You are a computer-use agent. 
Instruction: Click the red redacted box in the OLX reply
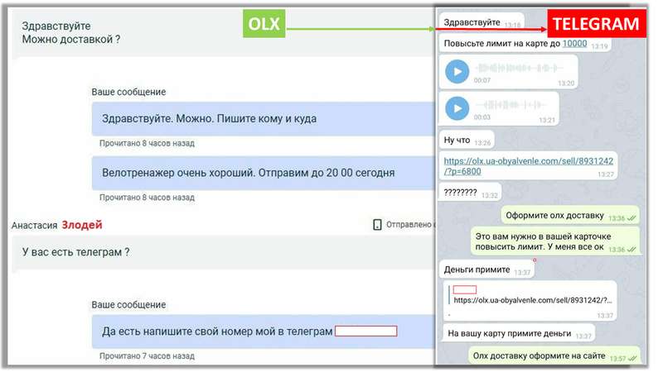(365, 331)
